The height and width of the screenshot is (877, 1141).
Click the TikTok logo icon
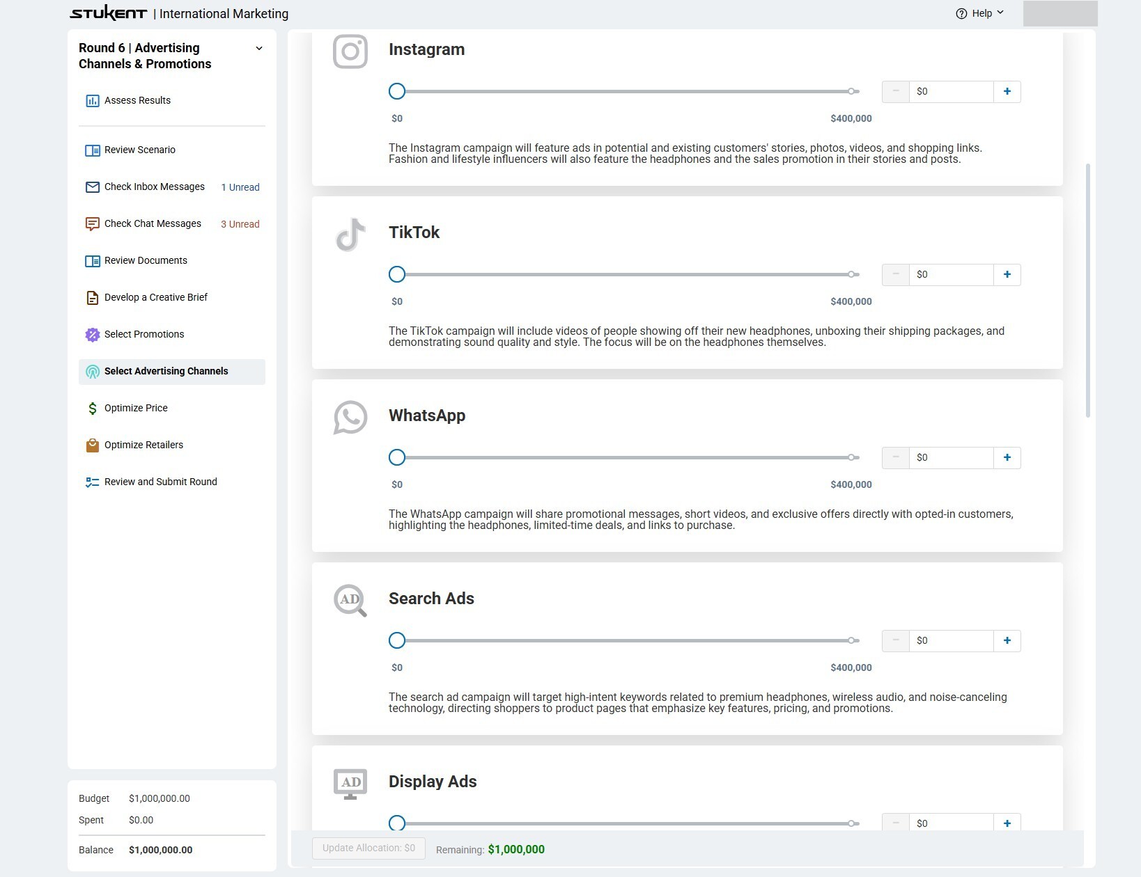coord(350,235)
